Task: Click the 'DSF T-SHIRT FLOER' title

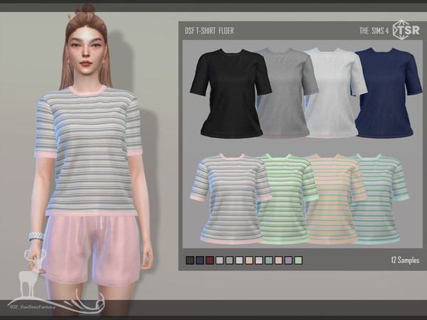Action: [209, 31]
